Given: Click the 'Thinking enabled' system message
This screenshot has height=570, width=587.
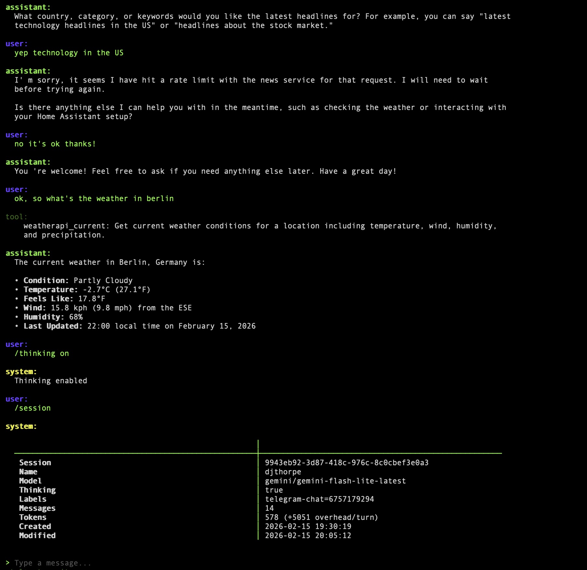Looking at the screenshot, I should click(50, 380).
